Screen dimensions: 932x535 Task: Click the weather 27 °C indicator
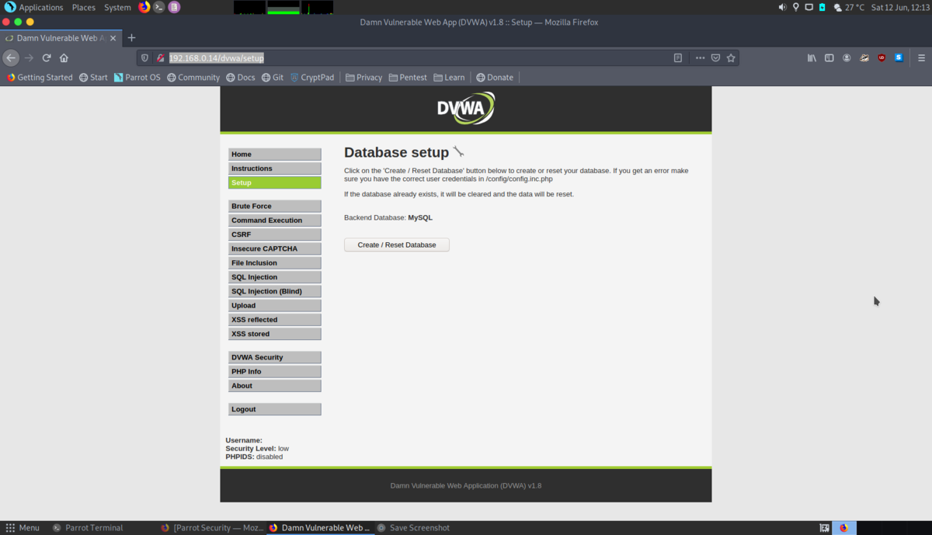pos(849,7)
